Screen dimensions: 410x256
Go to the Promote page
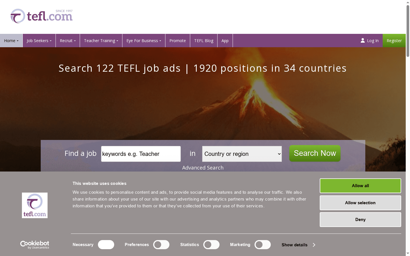[x=177, y=40]
